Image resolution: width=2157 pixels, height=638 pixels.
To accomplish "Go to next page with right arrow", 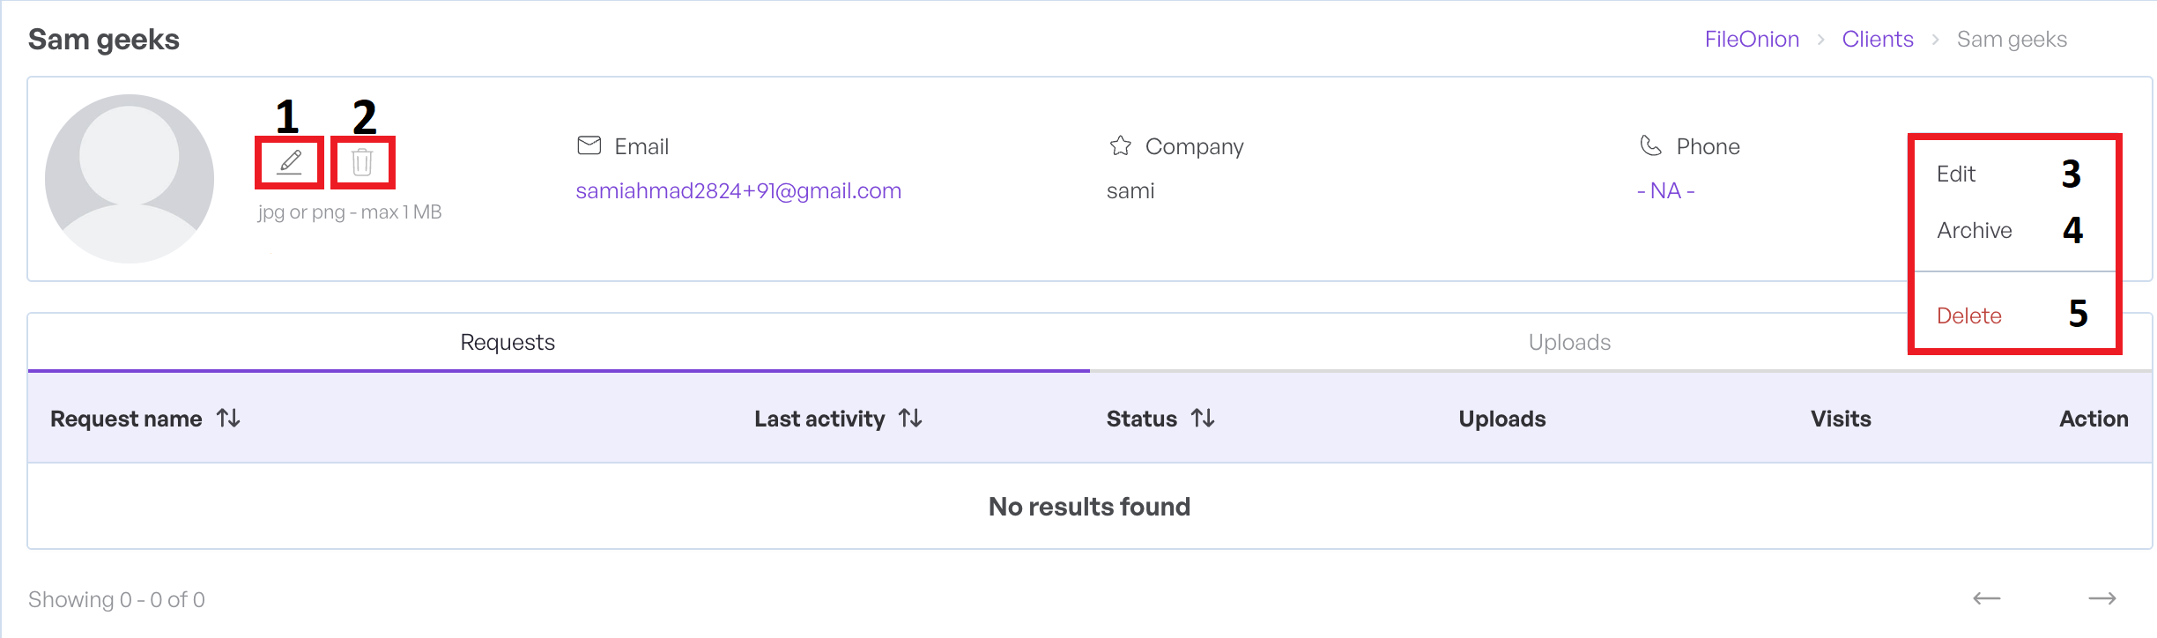I will click(2102, 599).
